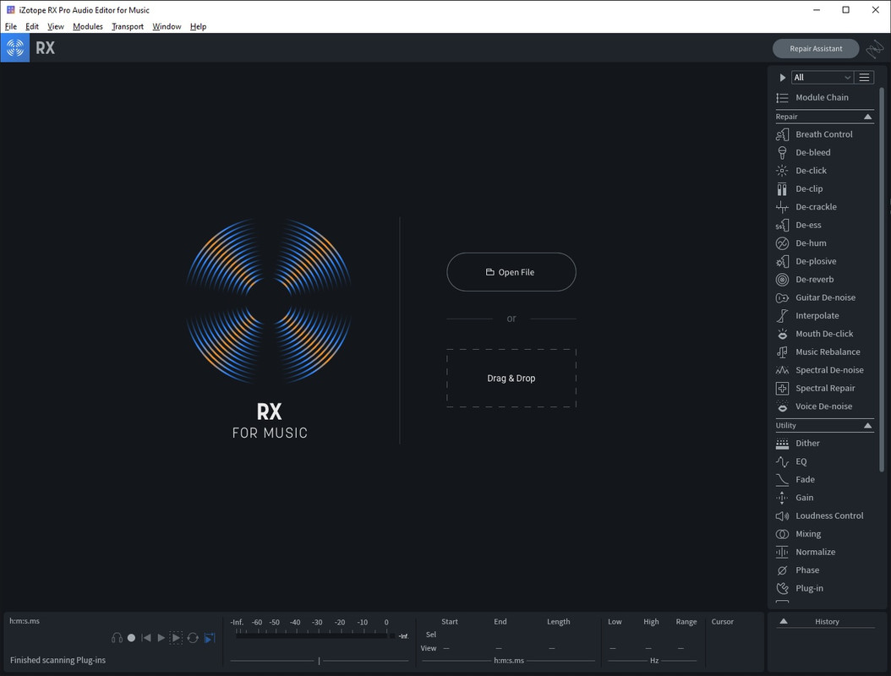The height and width of the screenshot is (676, 891).
Task: Click the Repair Assistant button
Action: [x=816, y=48]
